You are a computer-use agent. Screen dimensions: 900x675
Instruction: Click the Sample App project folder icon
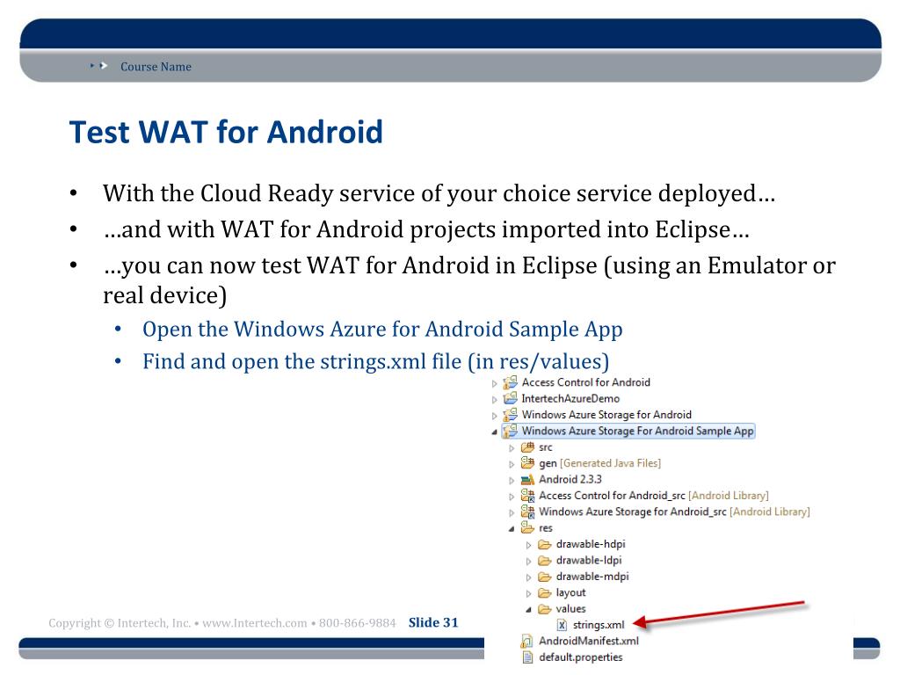[x=510, y=431]
